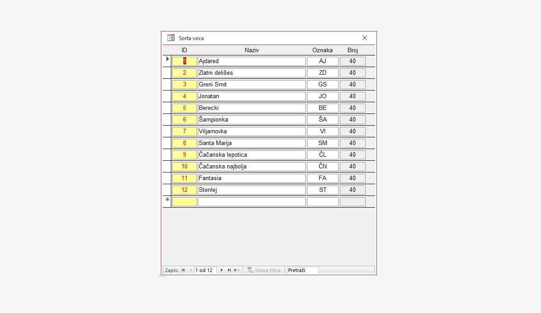Advance to the next record
This screenshot has height=313, width=541.
pyautogui.click(x=221, y=270)
